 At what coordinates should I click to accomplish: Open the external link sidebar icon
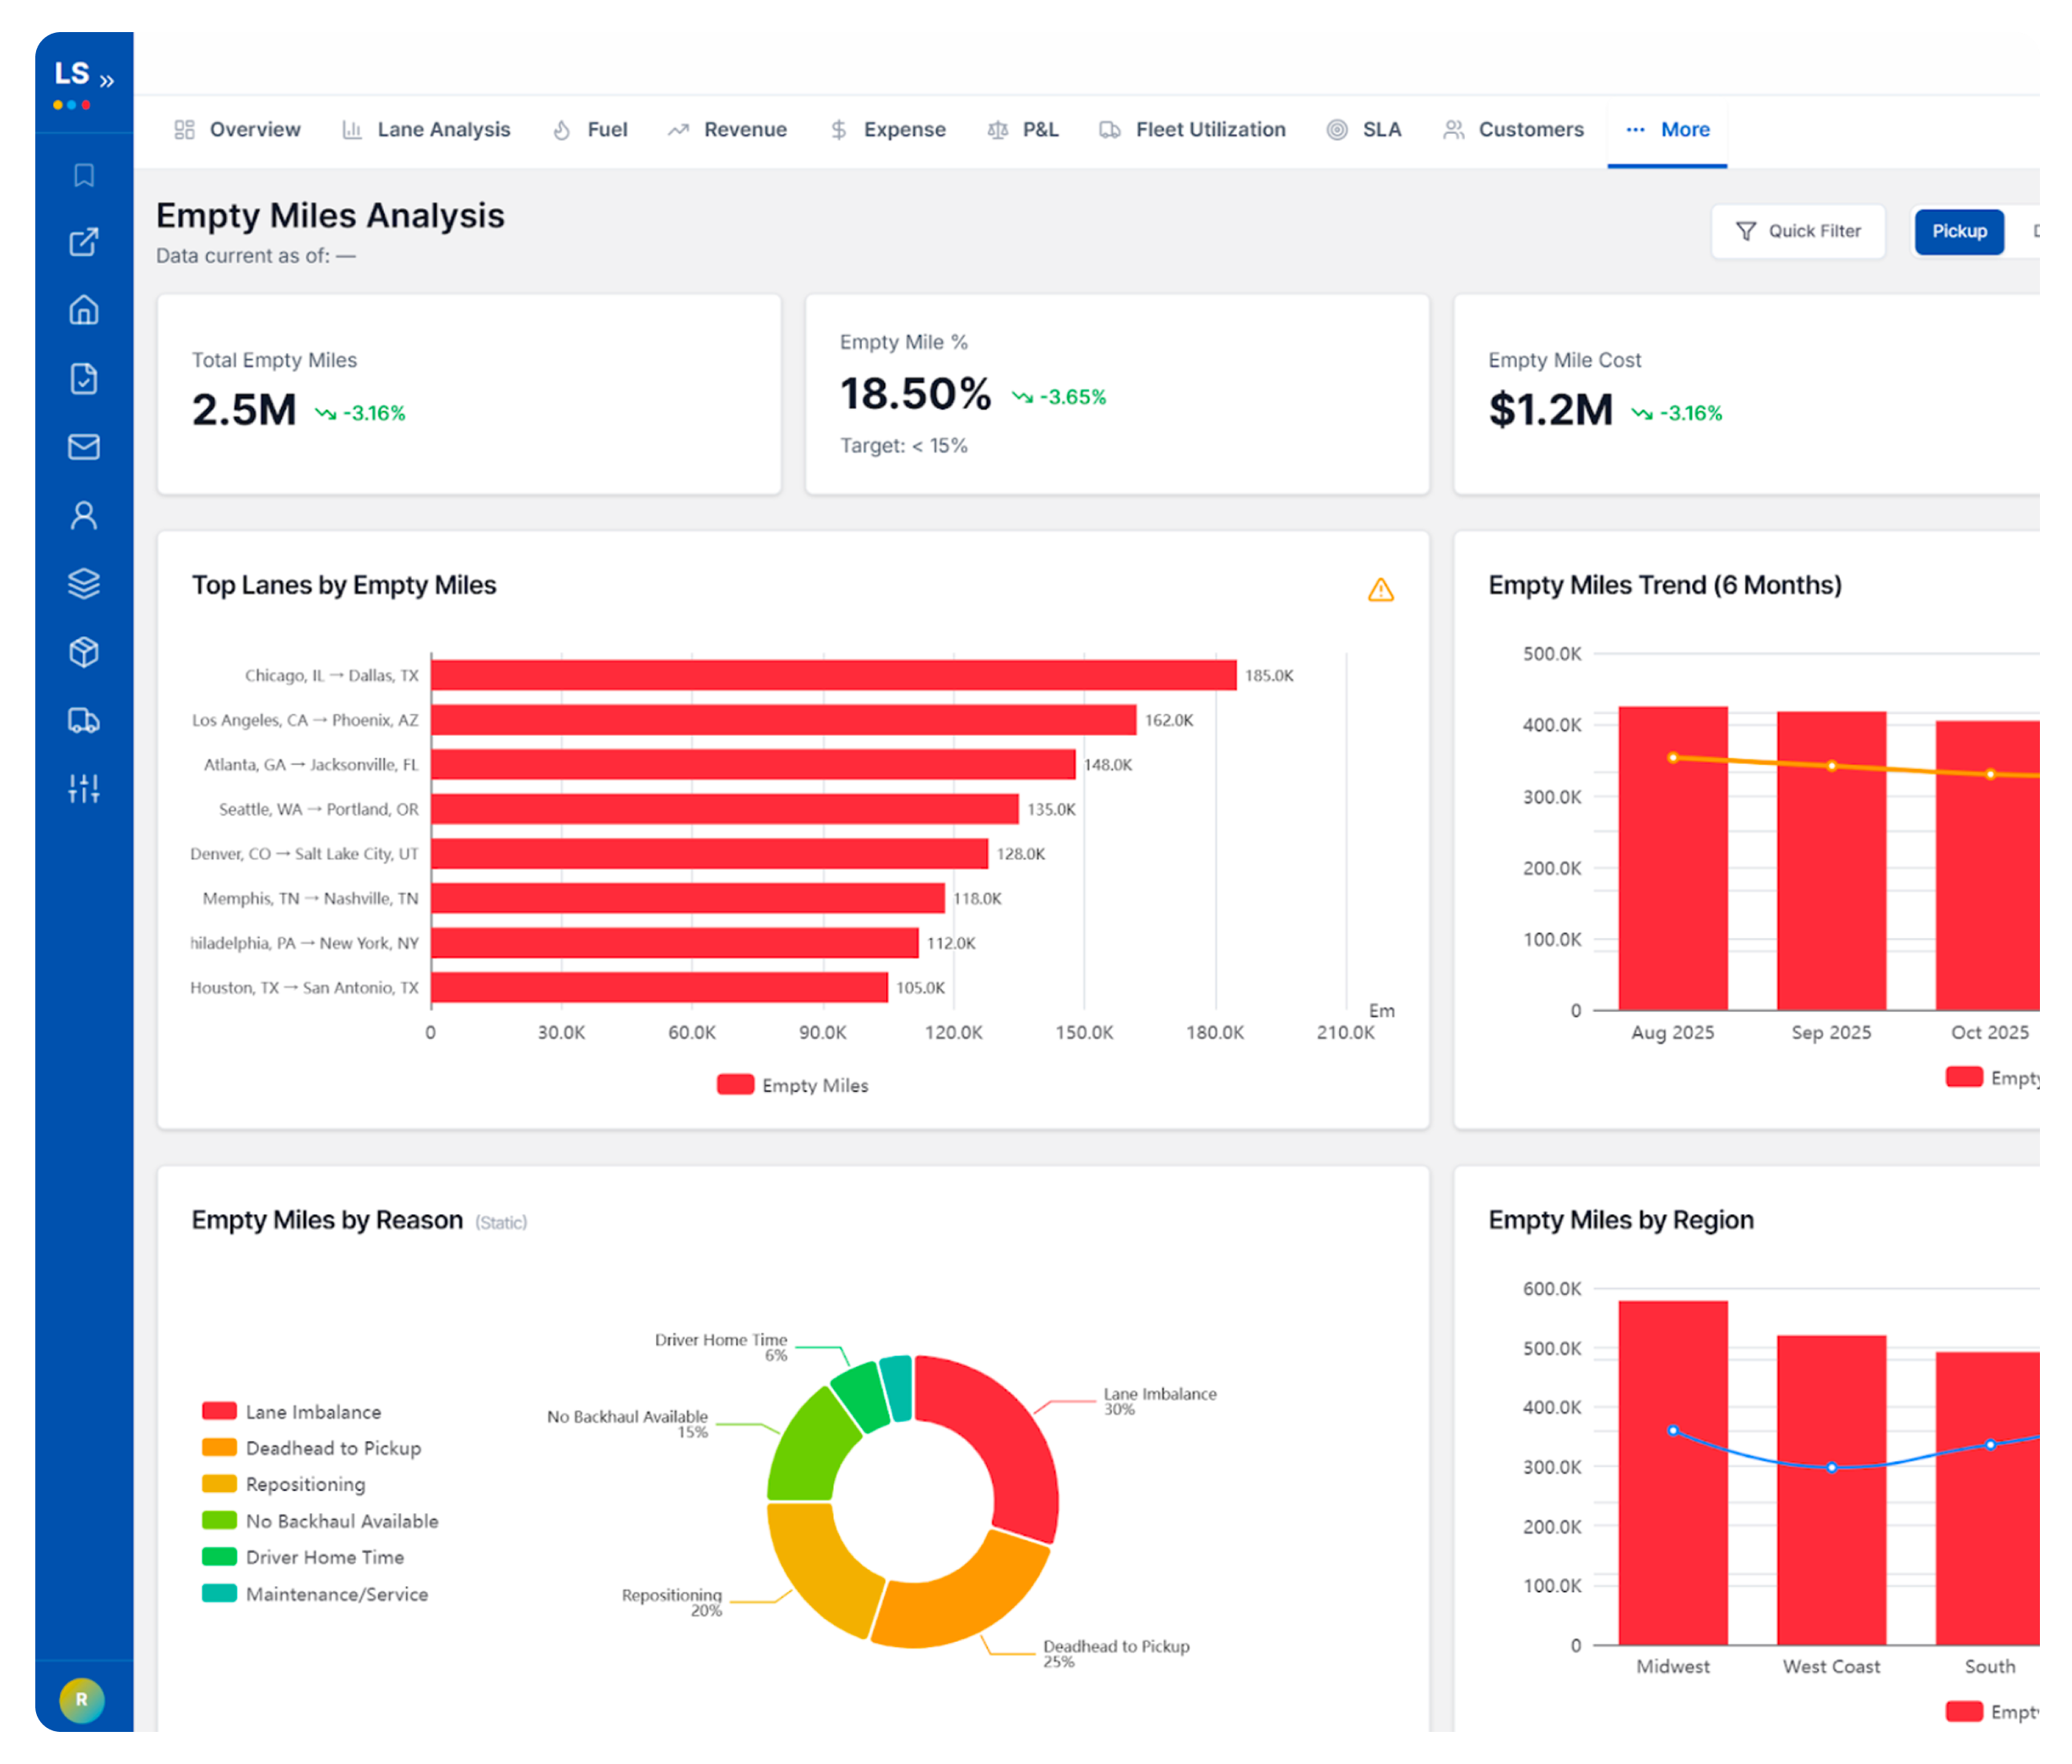(84, 242)
